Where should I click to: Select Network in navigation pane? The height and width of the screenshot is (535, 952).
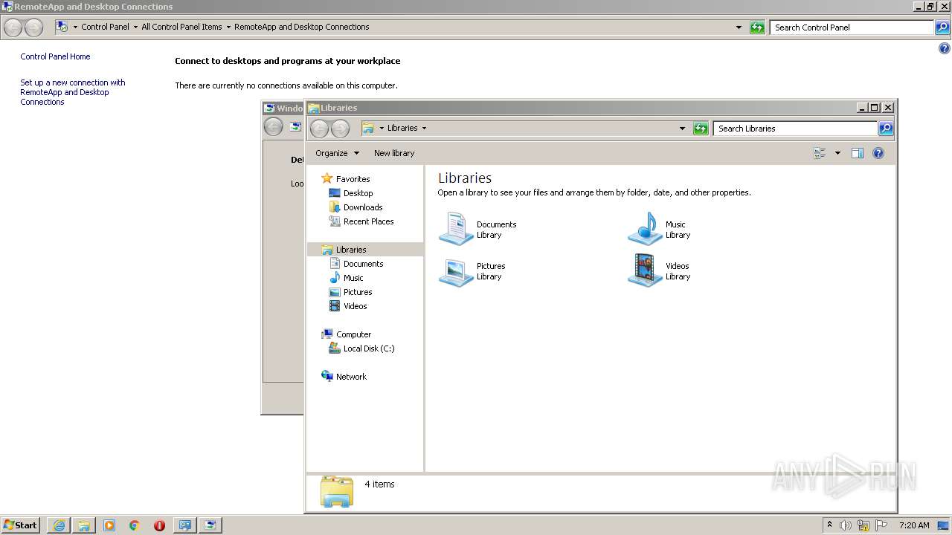tap(351, 377)
